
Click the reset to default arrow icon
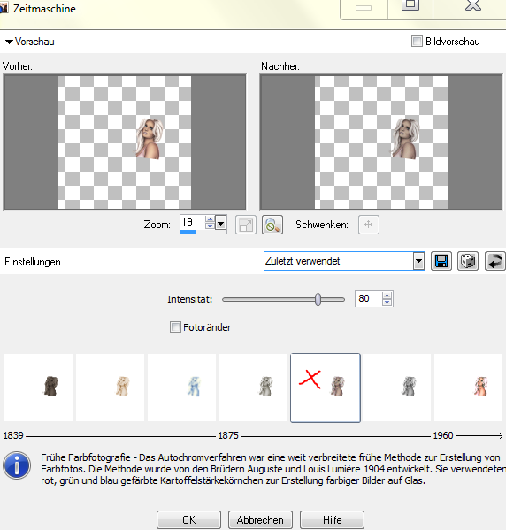coord(495,261)
